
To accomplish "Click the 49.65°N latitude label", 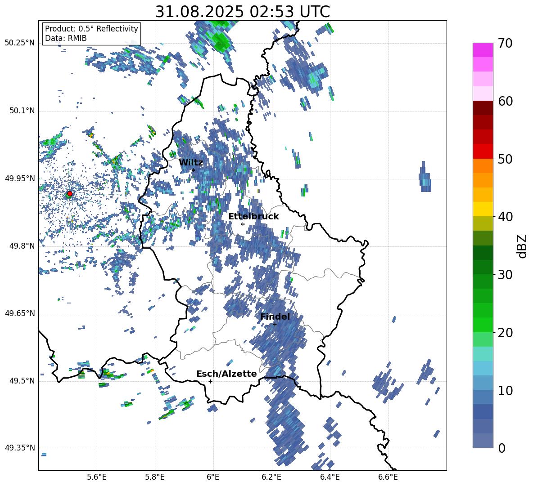I will point(20,313).
